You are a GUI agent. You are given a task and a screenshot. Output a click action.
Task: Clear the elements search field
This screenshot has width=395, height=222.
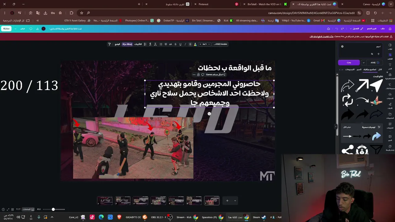coord(342,47)
